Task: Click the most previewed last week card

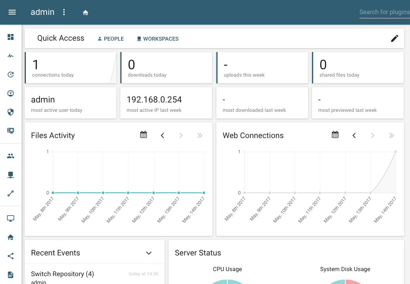Action: coord(358,103)
